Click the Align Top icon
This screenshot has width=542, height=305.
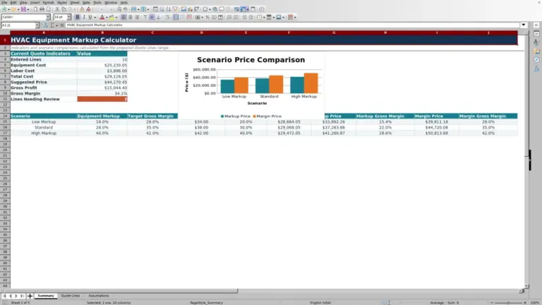(x=145, y=17)
